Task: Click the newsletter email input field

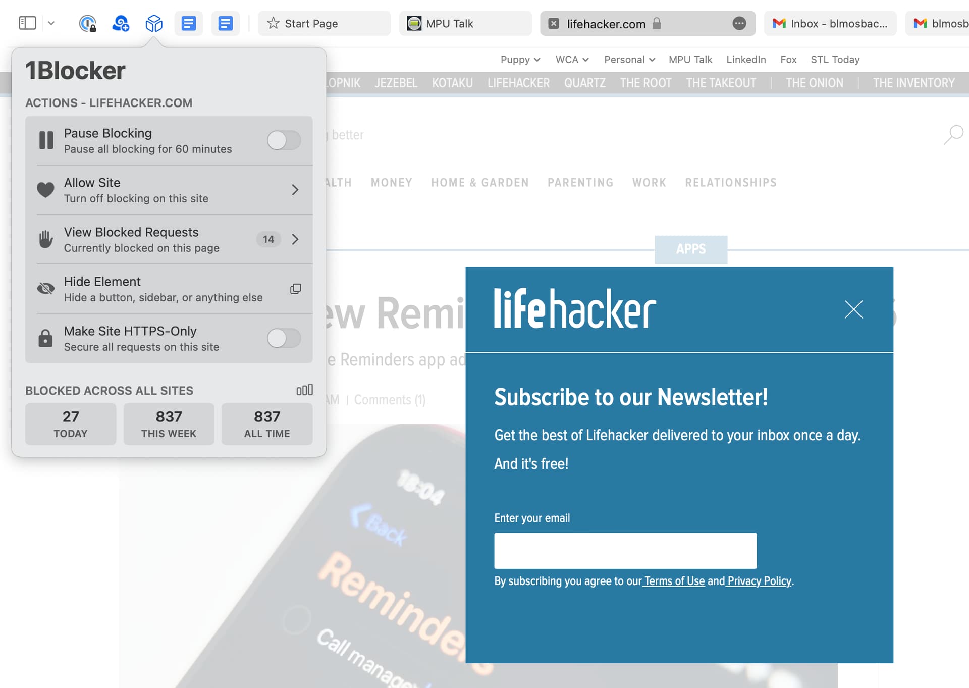Action: pos(625,551)
